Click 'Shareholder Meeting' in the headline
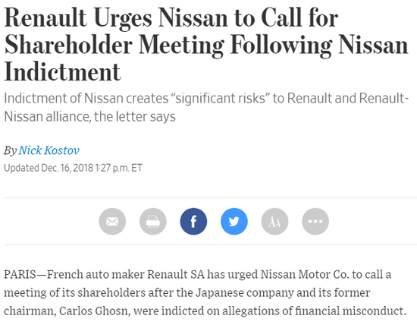 tap(114, 46)
